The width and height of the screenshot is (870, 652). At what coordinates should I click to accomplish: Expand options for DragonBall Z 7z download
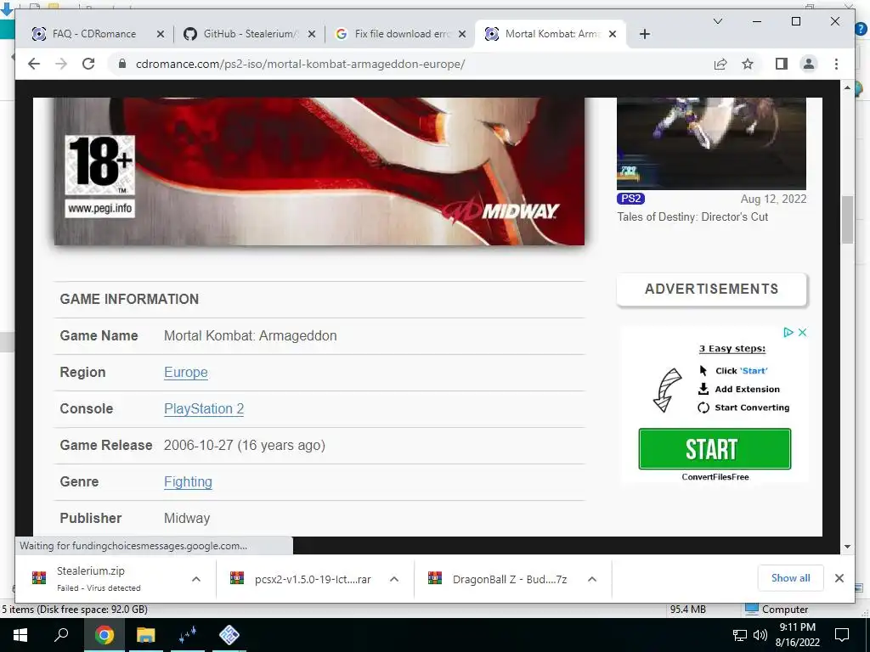592,579
